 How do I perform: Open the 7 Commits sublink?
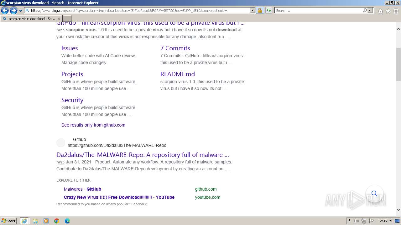click(x=175, y=48)
